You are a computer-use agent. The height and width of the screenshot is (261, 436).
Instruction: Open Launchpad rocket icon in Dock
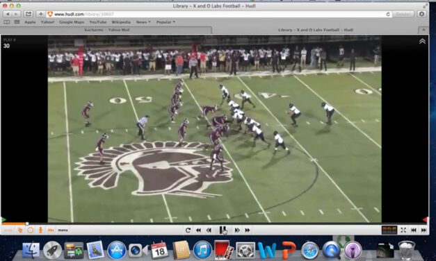52,250
